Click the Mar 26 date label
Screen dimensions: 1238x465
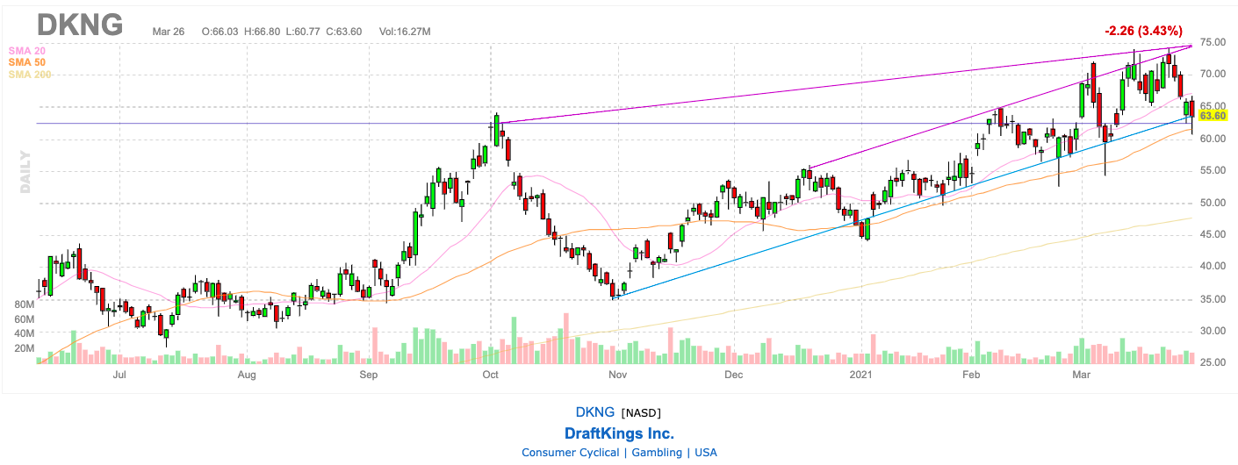point(170,32)
